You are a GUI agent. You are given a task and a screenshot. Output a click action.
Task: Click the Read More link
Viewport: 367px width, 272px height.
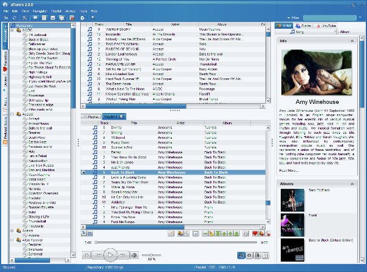coord(289,171)
